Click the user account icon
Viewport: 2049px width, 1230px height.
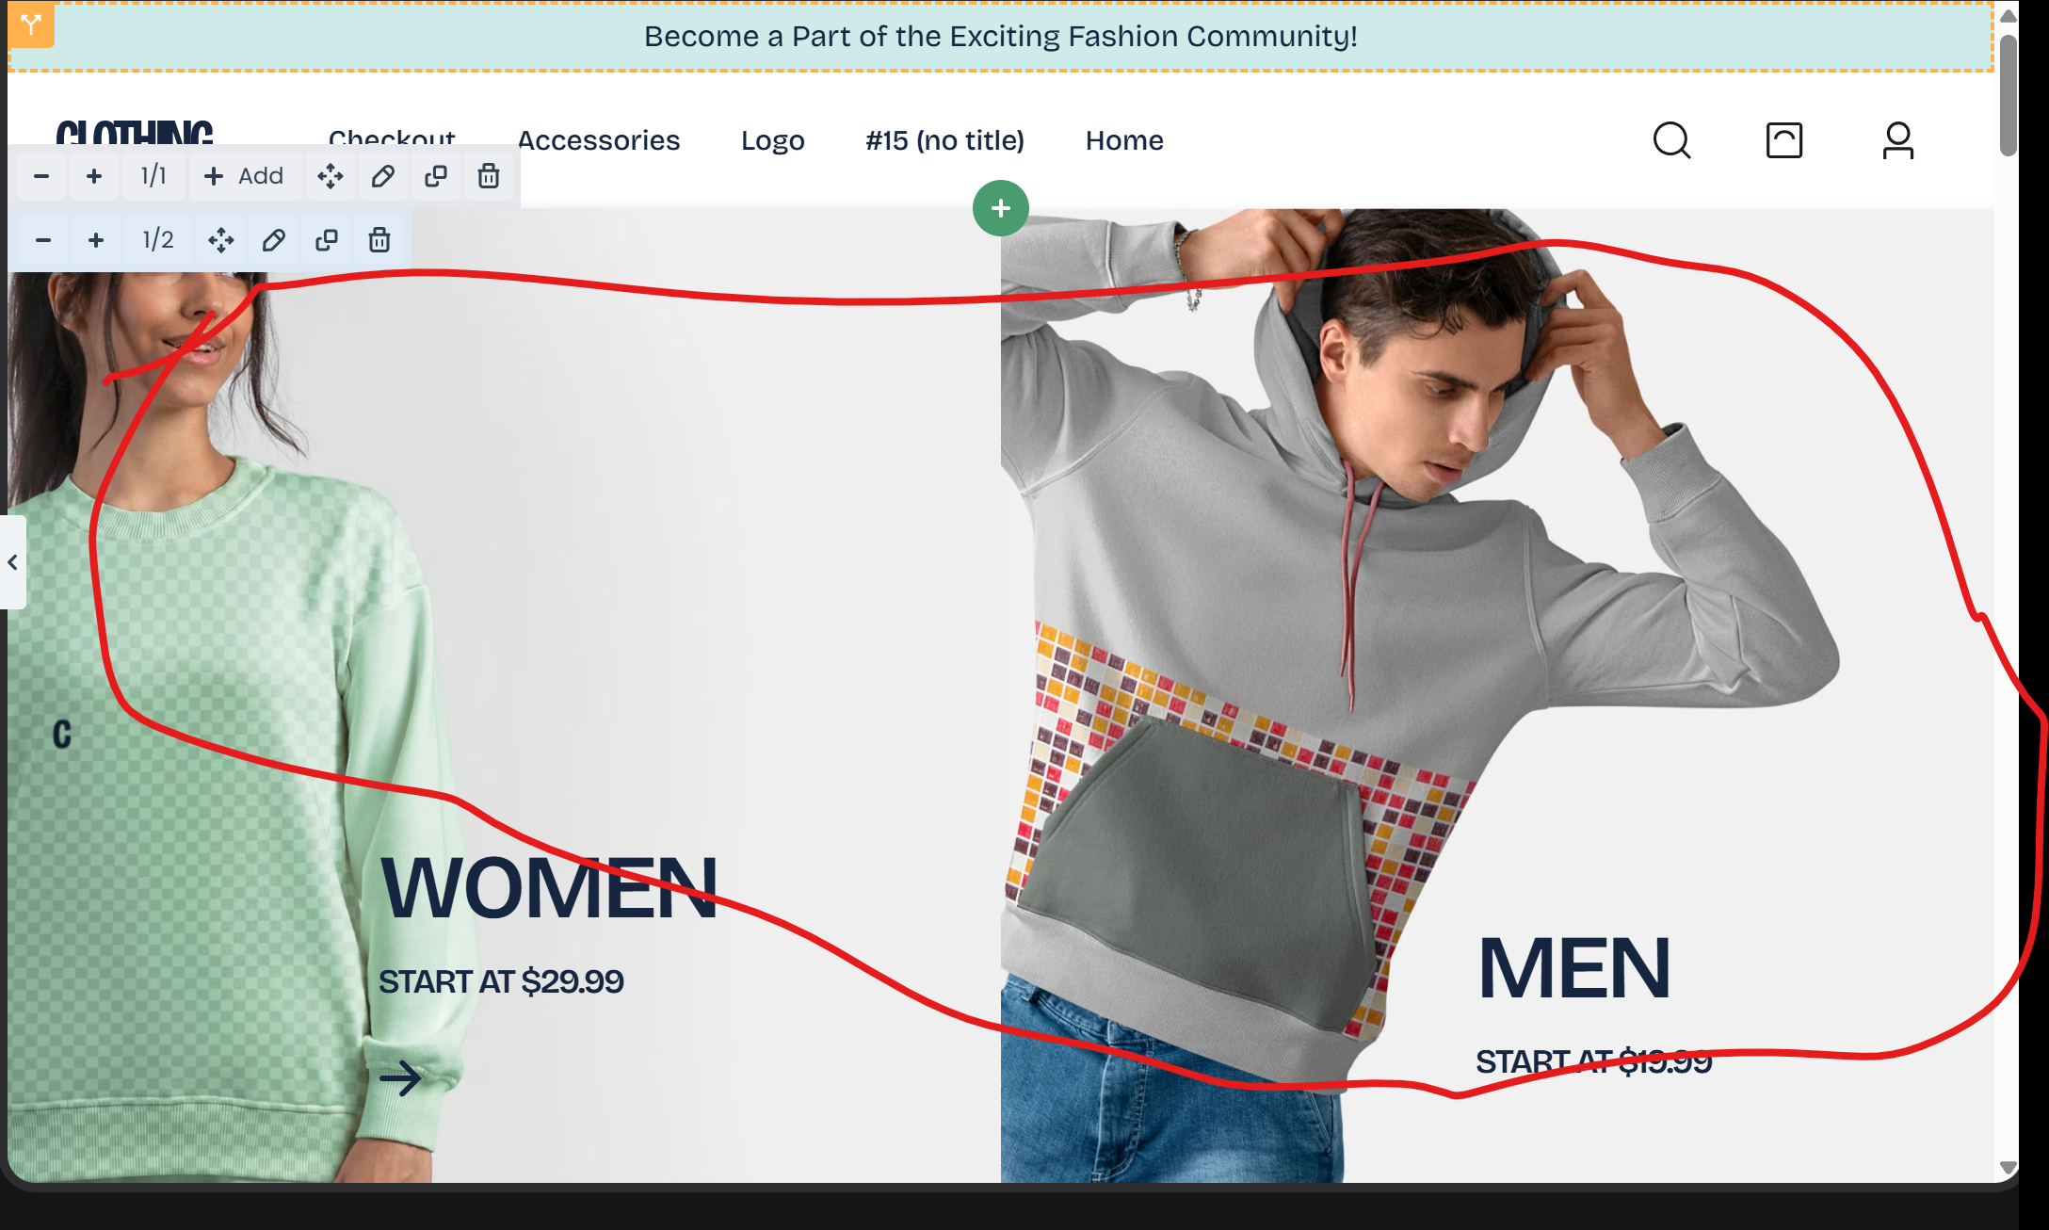pyautogui.click(x=1897, y=141)
